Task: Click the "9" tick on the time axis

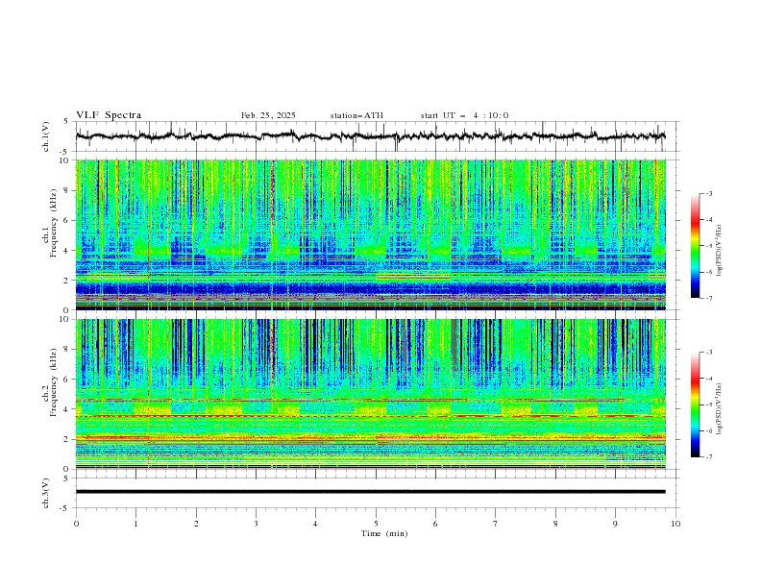Action: (615, 524)
